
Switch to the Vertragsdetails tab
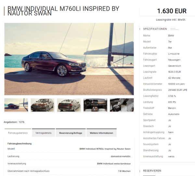tap(44, 133)
